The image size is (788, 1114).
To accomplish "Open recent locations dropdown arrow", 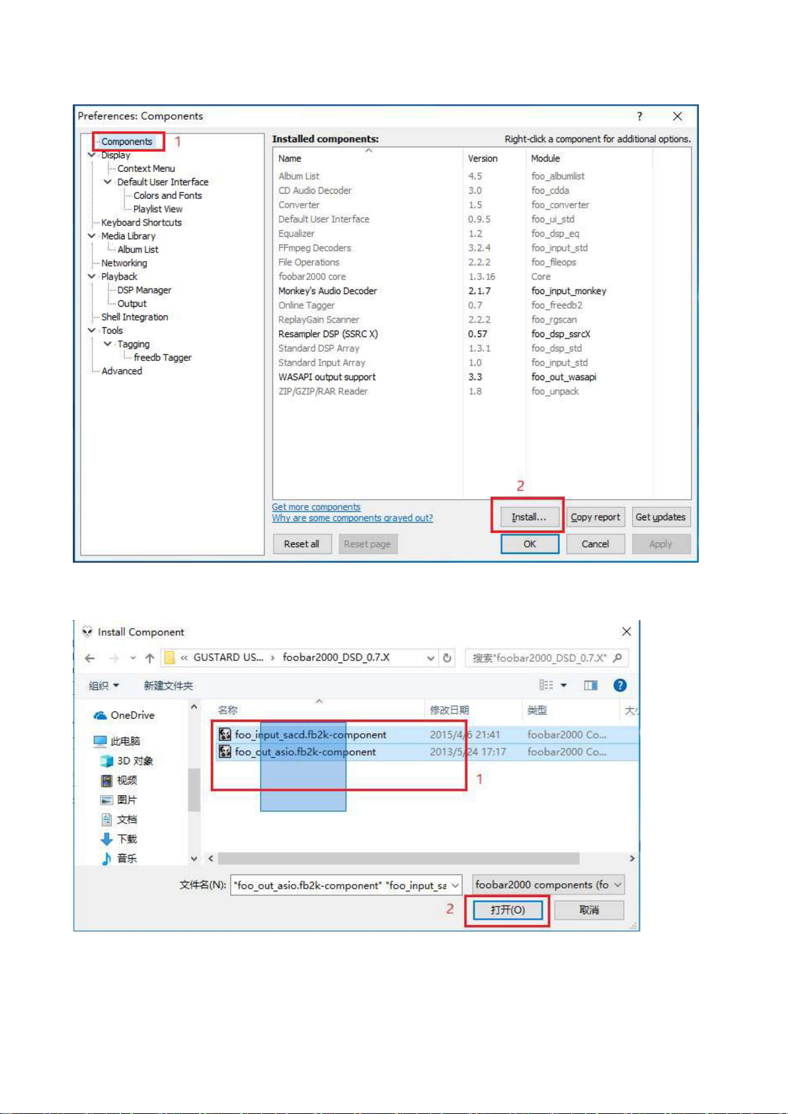I will pyautogui.click(x=133, y=658).
